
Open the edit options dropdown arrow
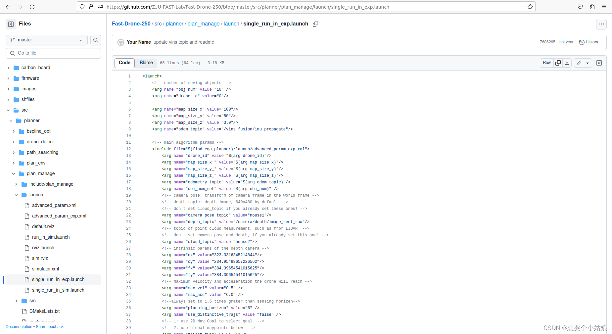tap(588, 63)
